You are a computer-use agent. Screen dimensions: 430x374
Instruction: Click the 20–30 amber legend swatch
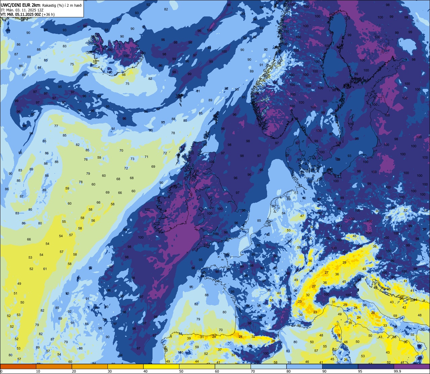click(x=90, y=366)
